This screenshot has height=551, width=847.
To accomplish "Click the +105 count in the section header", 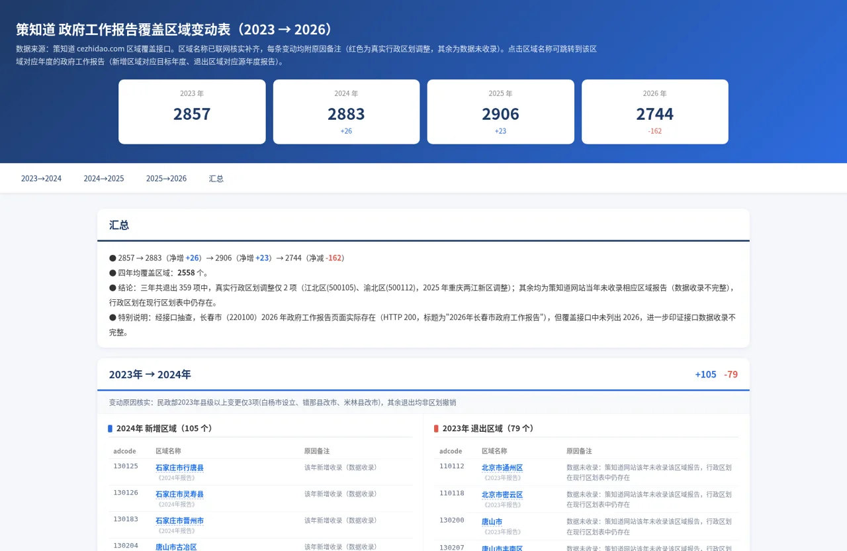I will pyautogui.click(x=705, y=374).
